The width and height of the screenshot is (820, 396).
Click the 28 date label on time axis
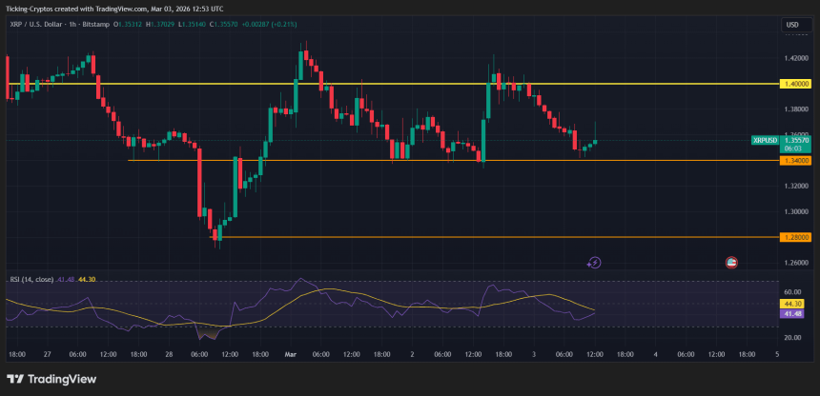169,354
